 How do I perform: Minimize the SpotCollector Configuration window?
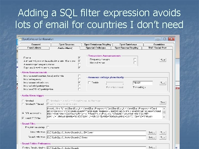pyautogui.click(x=158, y=39)
